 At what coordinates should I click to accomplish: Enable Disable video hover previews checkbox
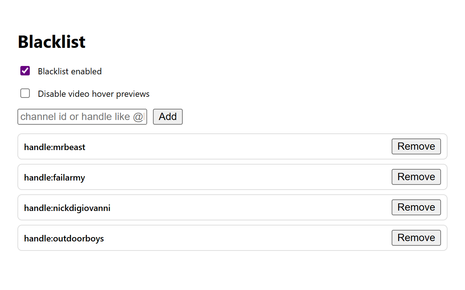(25, 94)
